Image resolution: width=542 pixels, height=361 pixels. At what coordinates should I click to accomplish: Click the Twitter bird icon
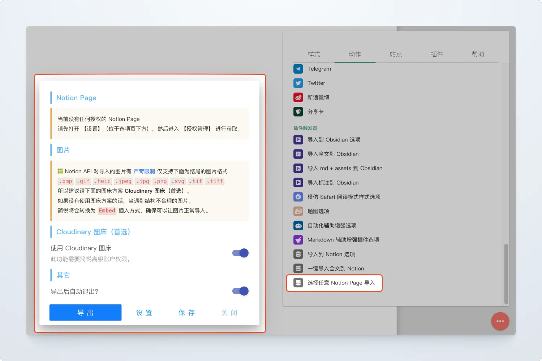coord(298,83)
